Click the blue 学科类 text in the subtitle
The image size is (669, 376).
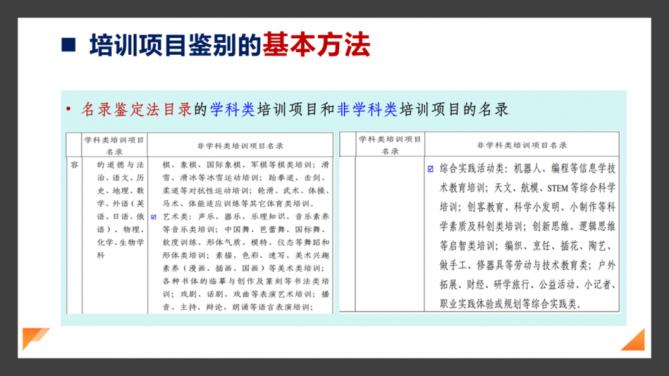click(x=232, y=110)
